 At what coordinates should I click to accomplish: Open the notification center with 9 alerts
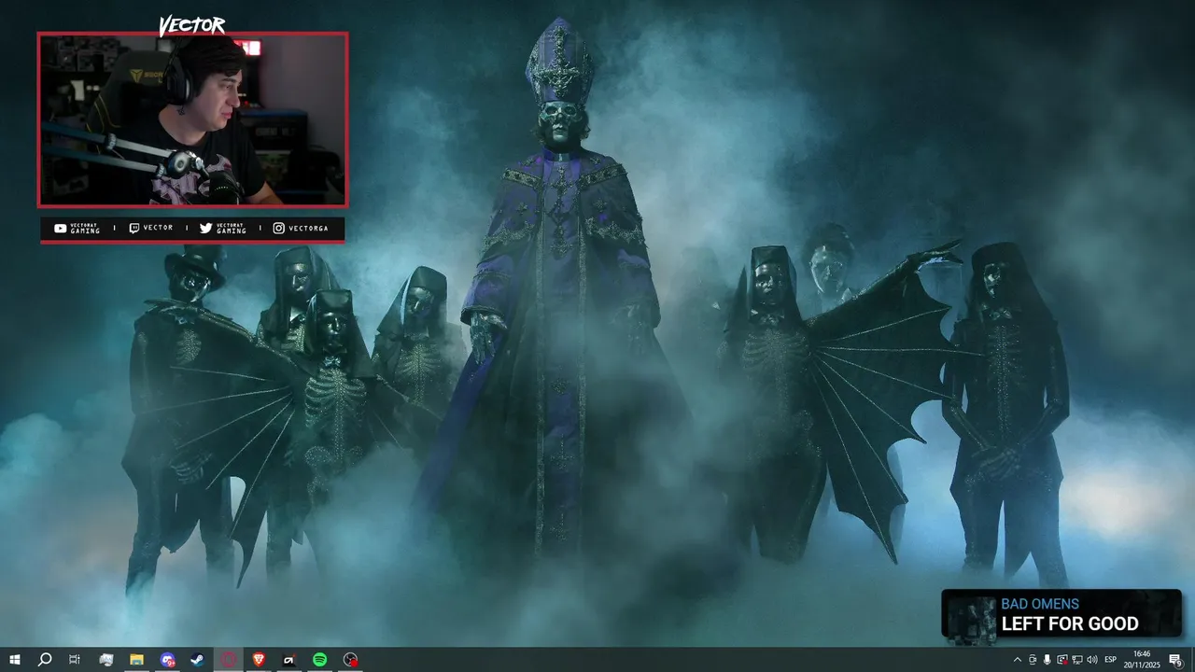(x=1175, y=660)
